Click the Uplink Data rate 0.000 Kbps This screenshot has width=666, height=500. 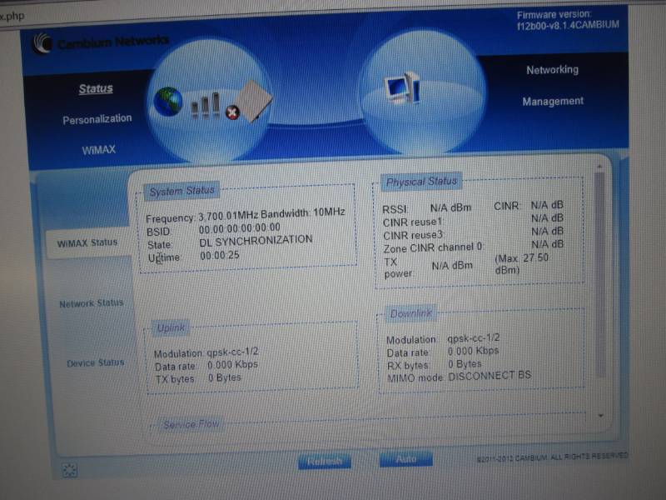(233, 365)
